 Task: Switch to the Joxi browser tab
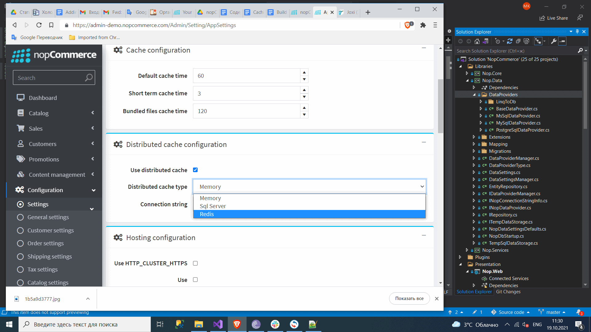pyautogui.click(x=348, y=12)
